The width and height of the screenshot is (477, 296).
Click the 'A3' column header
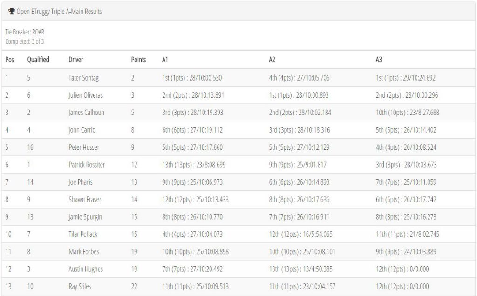point(379,60)
